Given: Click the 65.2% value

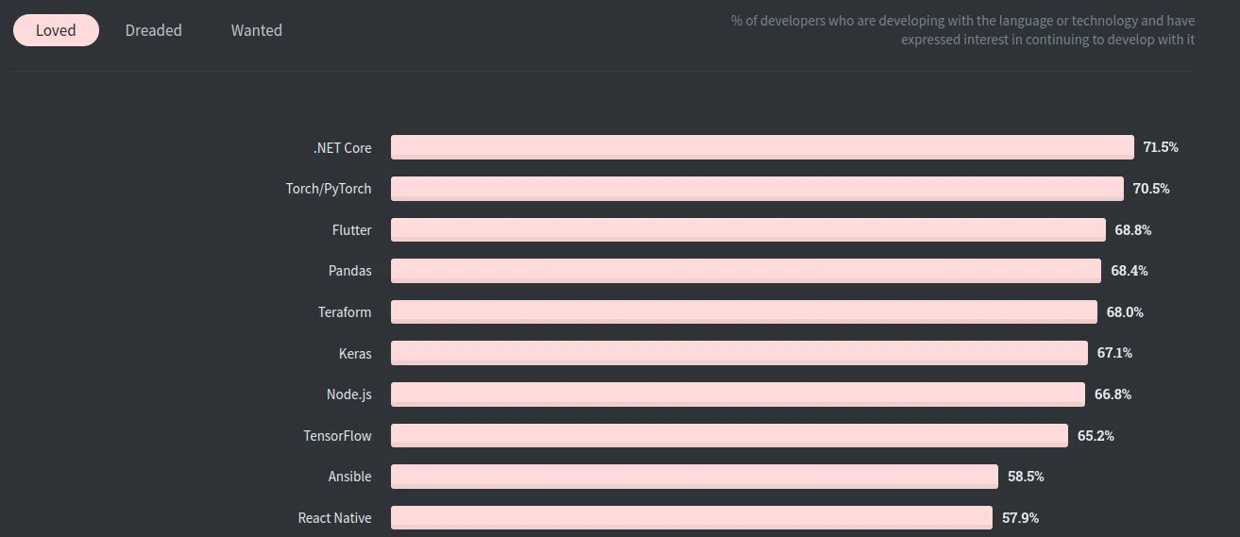Looking at the screenshot, I should [1096, 435].
